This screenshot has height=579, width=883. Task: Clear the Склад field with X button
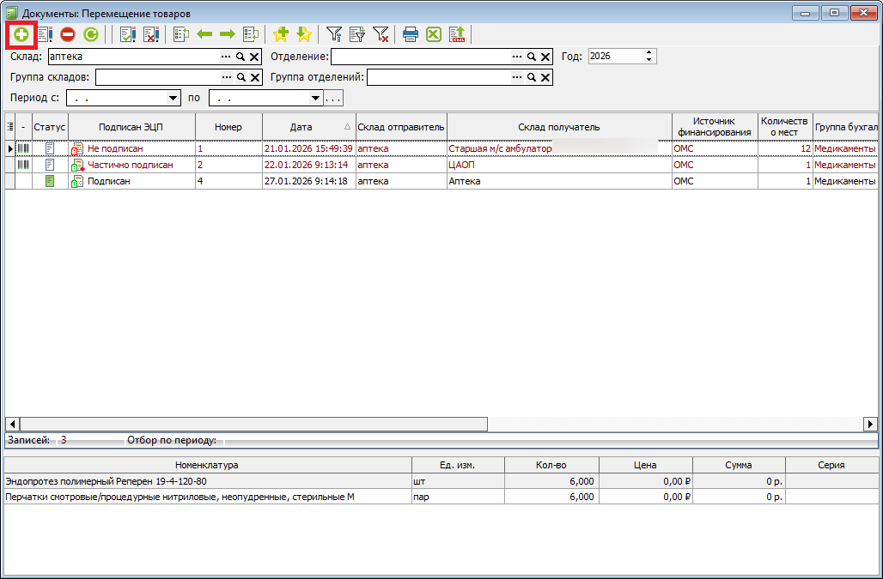(x=254, y=57)
